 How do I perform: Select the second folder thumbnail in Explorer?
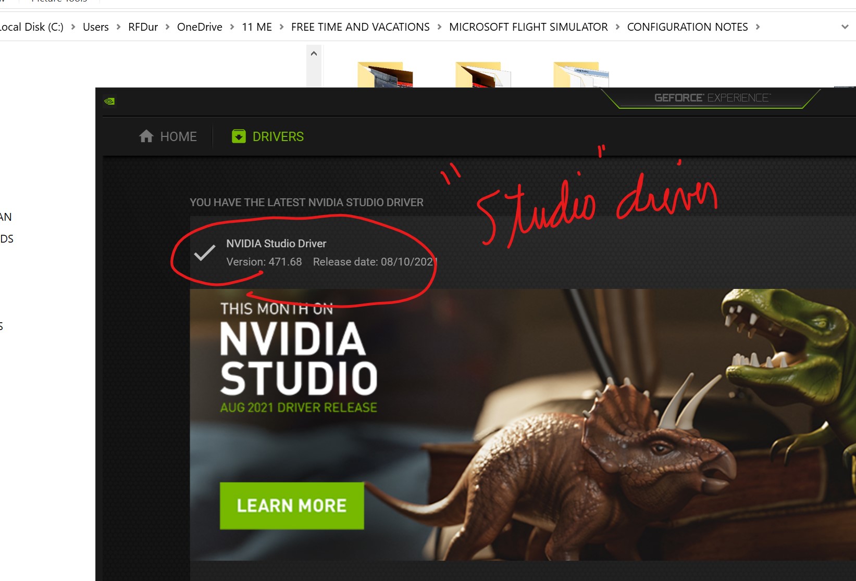(483, 74)
